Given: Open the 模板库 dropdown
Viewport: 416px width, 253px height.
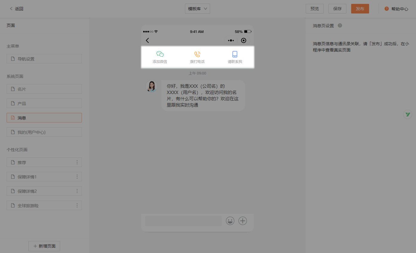Looking at the screenshot, I should tap(197, 9).
